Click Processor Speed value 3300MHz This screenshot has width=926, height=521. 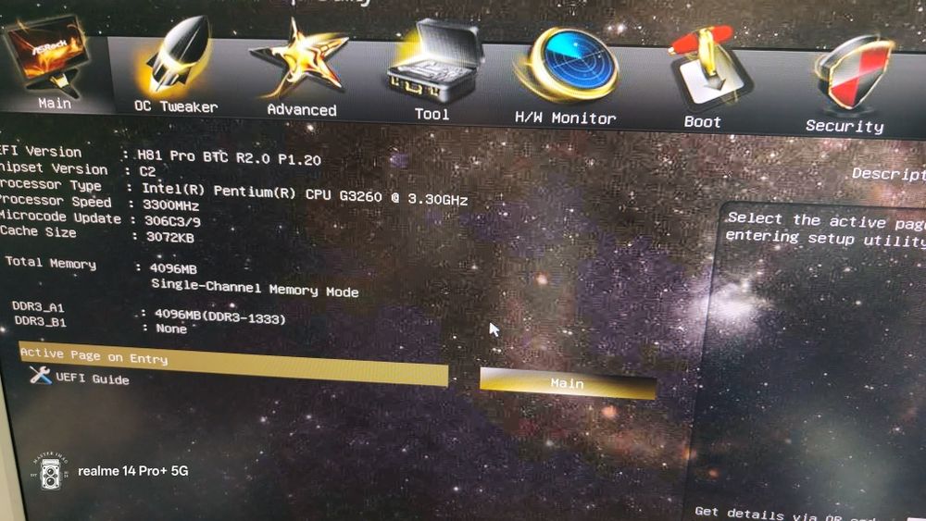tap(171, 205)
